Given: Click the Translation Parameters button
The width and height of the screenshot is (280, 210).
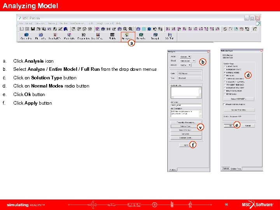Looking at the screenshot, I should click(186, 122).
